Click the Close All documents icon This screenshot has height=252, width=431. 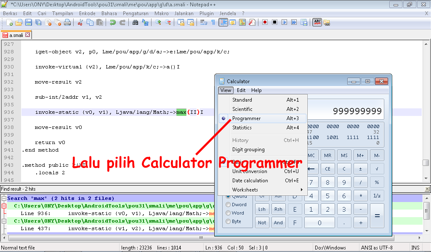58,23
